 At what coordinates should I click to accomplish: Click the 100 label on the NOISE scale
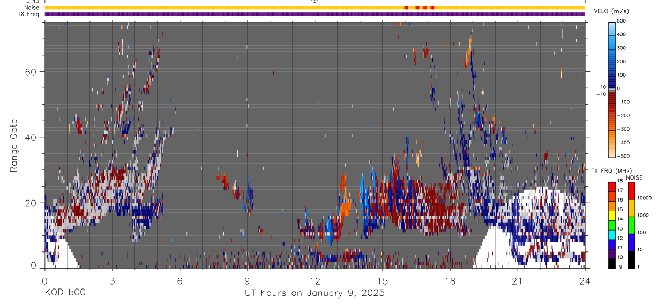click(x=642, y=232)
